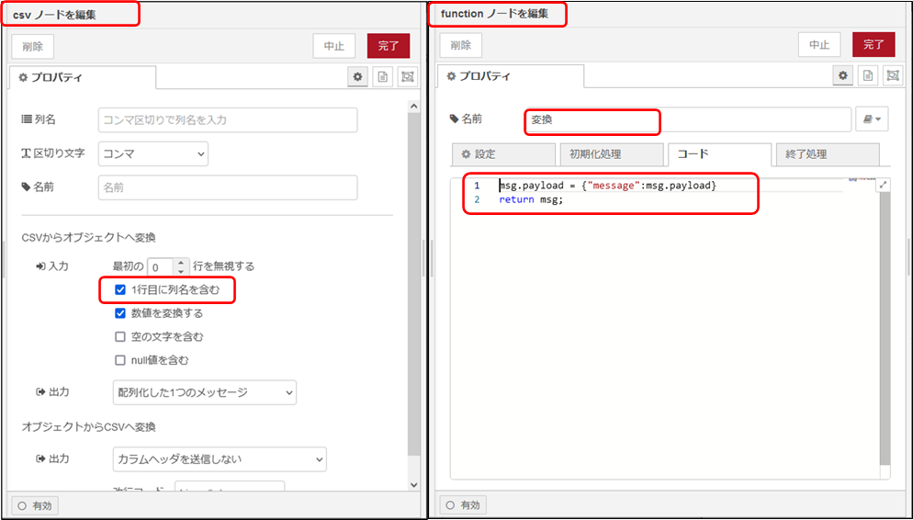
Task: Open the 区切り文字 コンマ dropdown
Action: click(x=152, y=154)
